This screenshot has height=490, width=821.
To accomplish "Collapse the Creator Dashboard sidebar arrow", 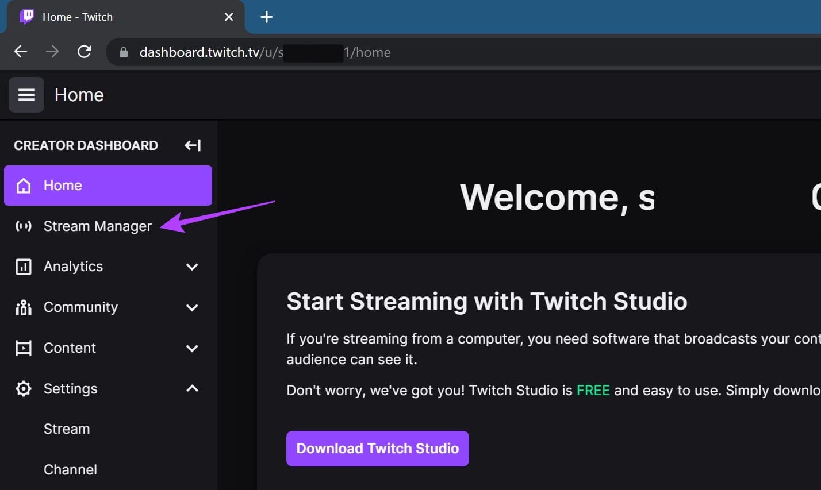I will click(193, 145).
